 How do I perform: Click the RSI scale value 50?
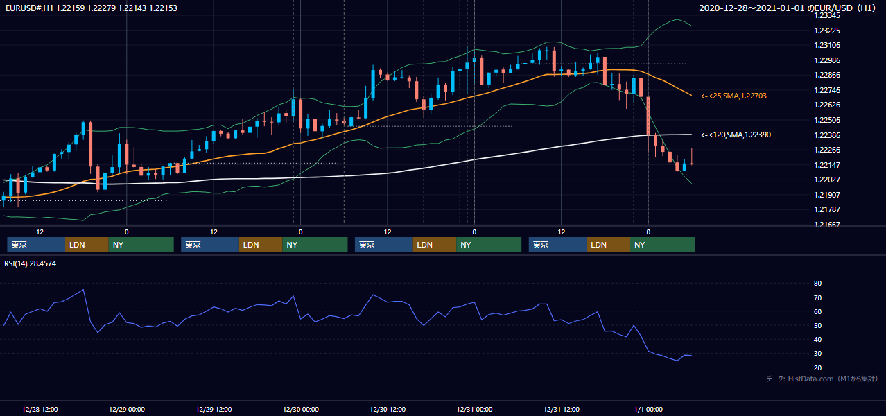tap(817, 325)
